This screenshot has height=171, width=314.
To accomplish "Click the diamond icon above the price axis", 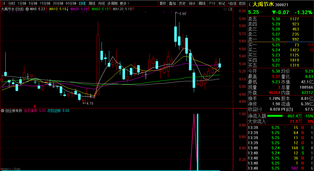I will [225, 9].
